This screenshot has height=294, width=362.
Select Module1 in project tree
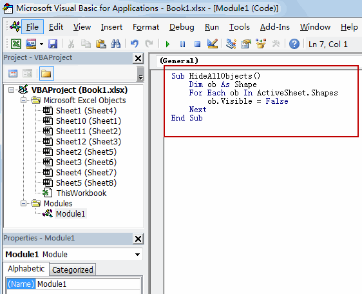tap(70, 214)
